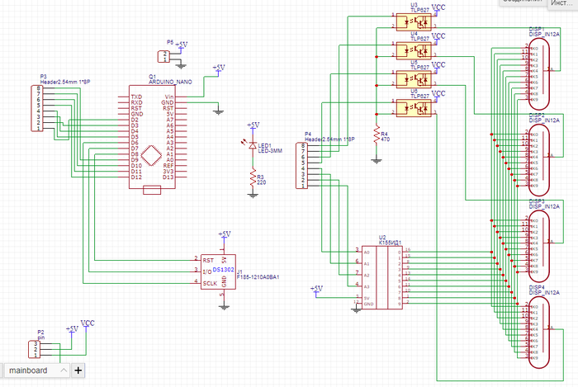Select resistor R4 470 symbol
The width and height of the screenshot is (578, 387).
(377, 133)
